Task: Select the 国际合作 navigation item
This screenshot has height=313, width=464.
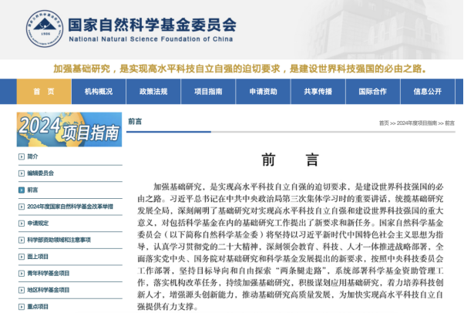Action: [372, 91]
